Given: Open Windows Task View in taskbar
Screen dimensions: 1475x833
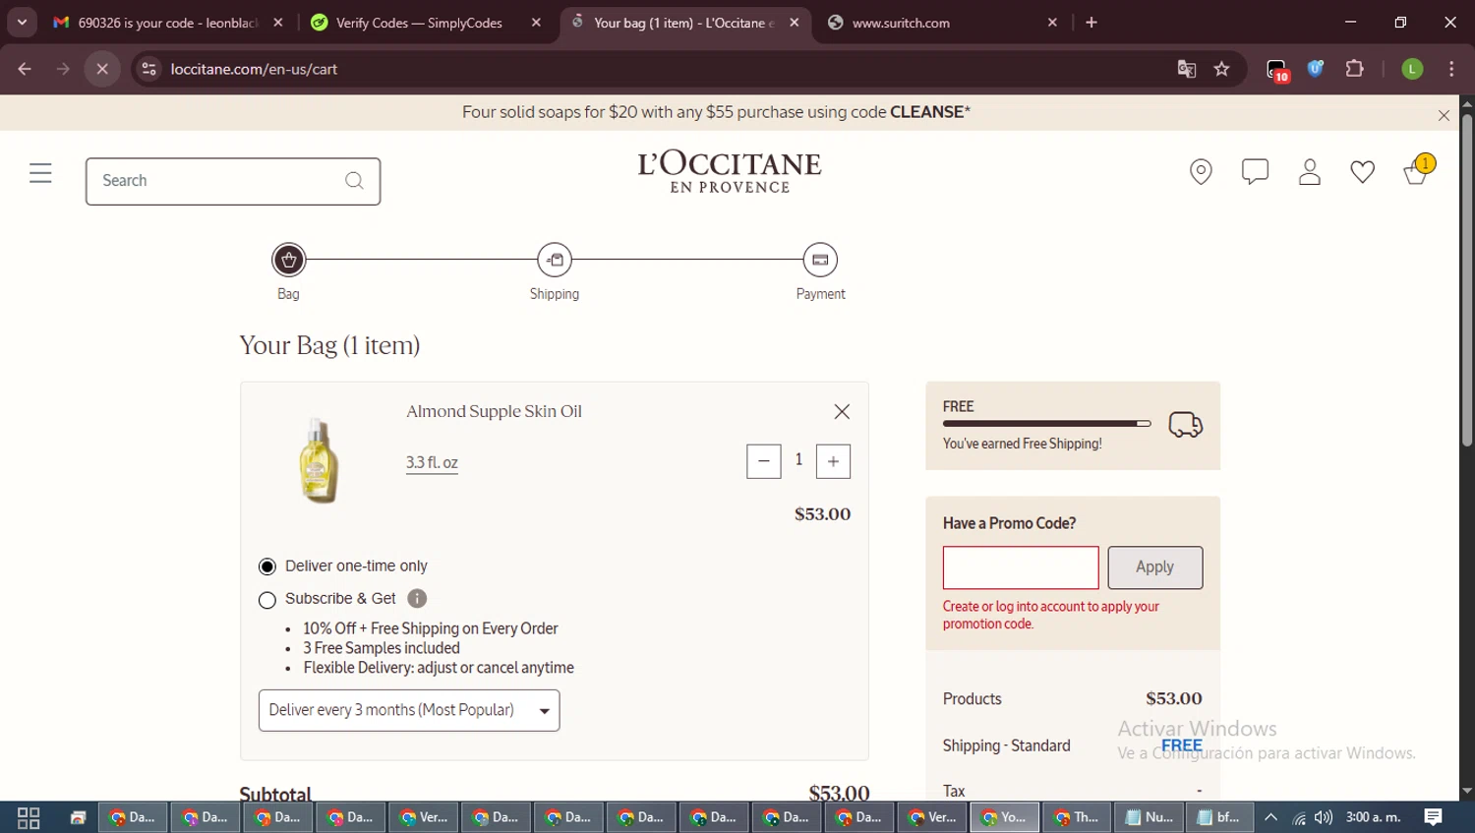Looking at the screenshot, I should [29, 818].
